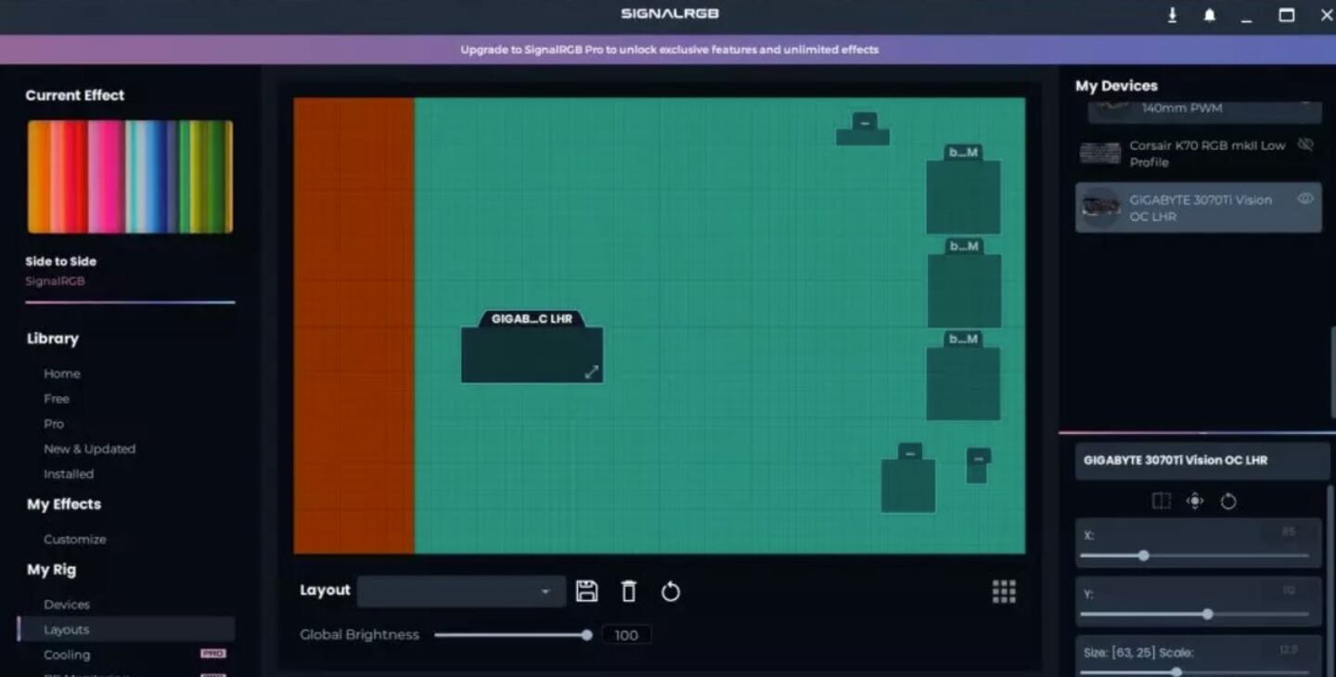The image size is (1336, 677).
Task: Open Customize under My Effects
Action: 74,539
